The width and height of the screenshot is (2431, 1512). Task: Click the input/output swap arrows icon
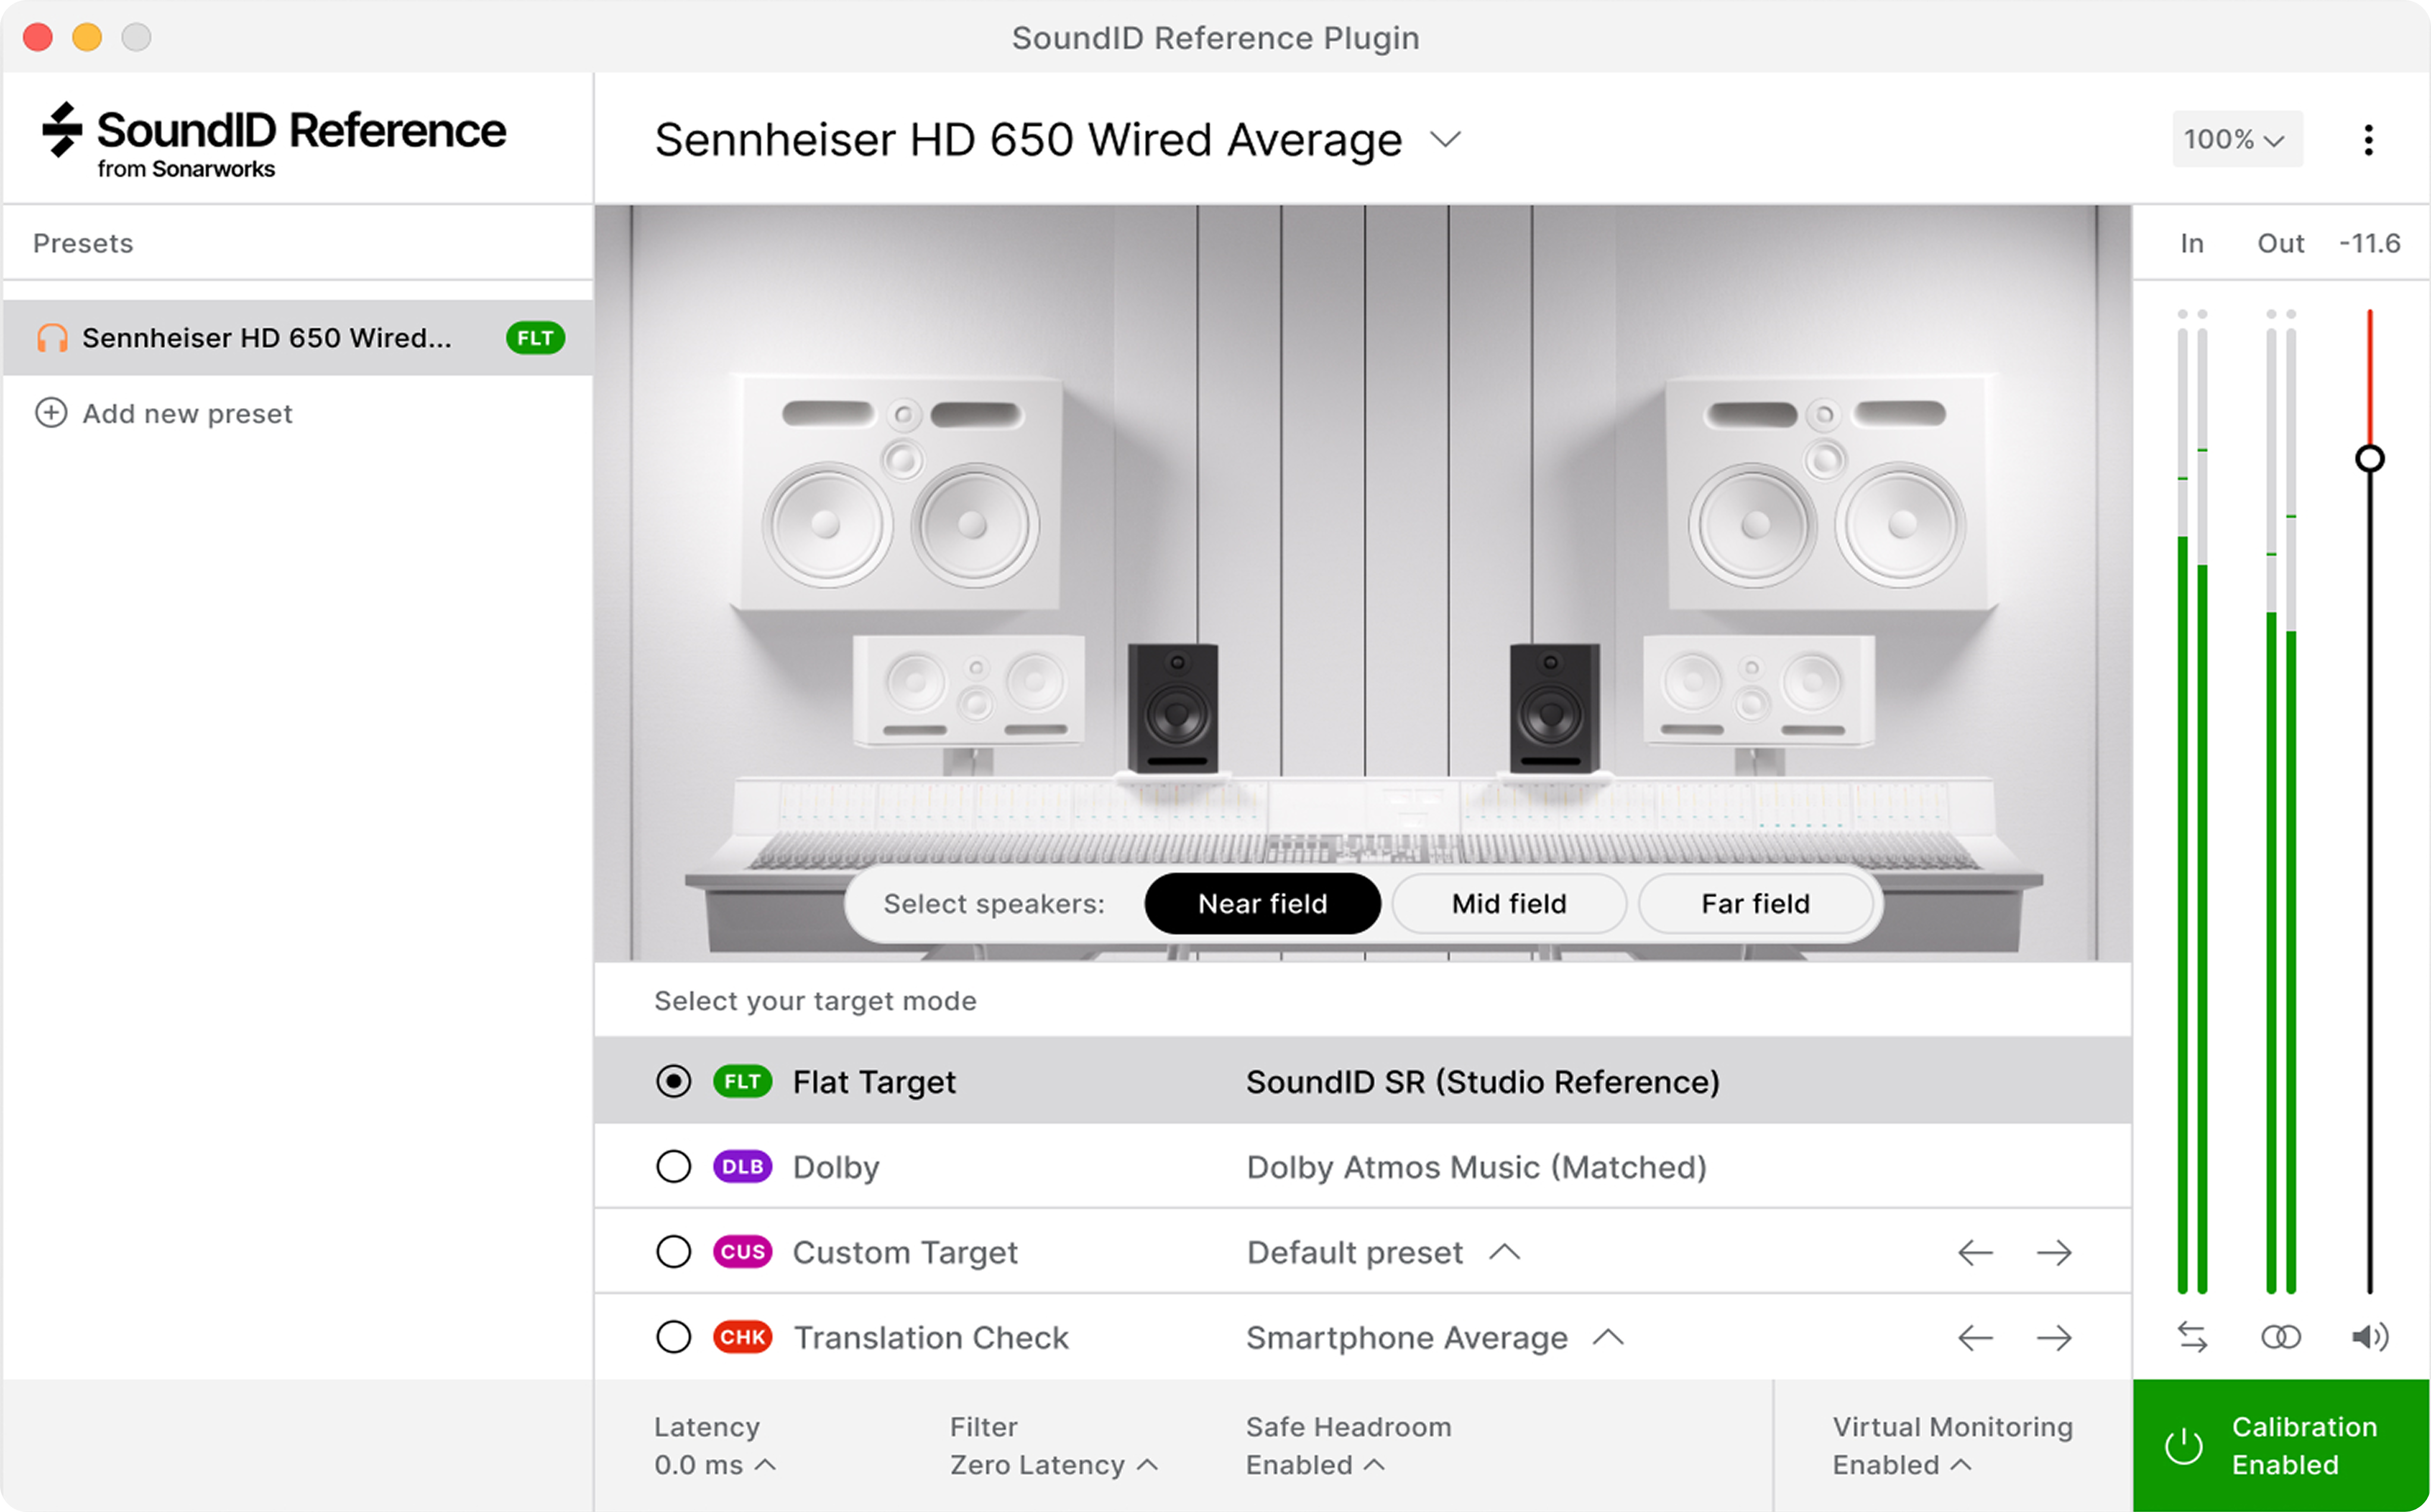[x=2192, y=1337]
